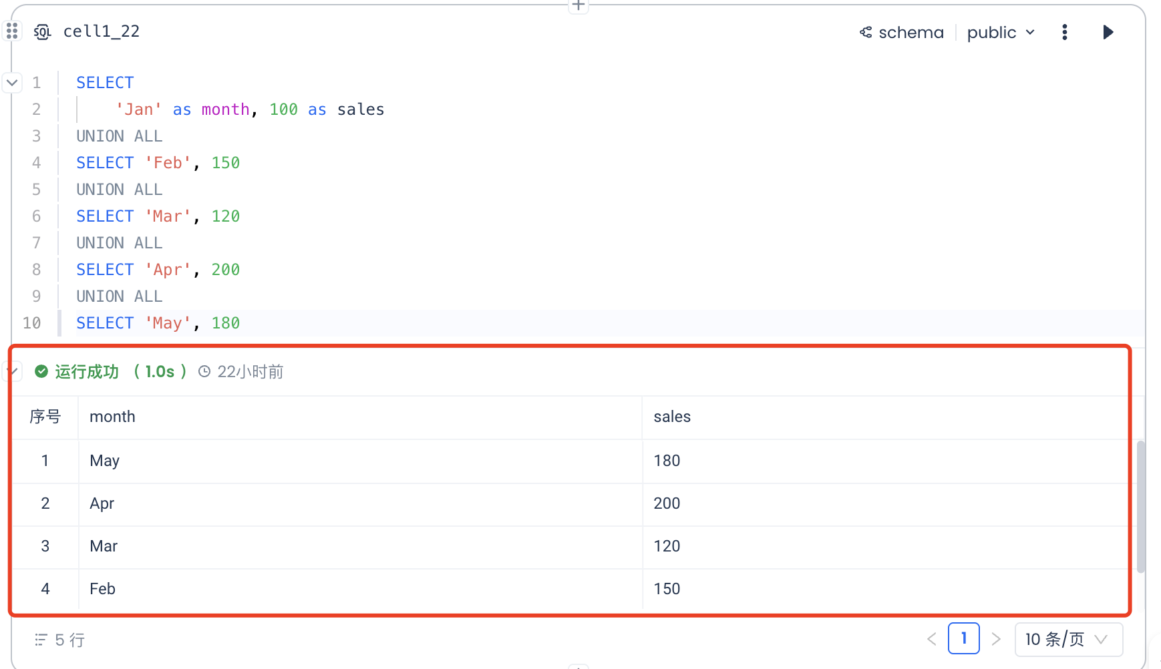Run the cell with the play icon

pos(1108,32)
